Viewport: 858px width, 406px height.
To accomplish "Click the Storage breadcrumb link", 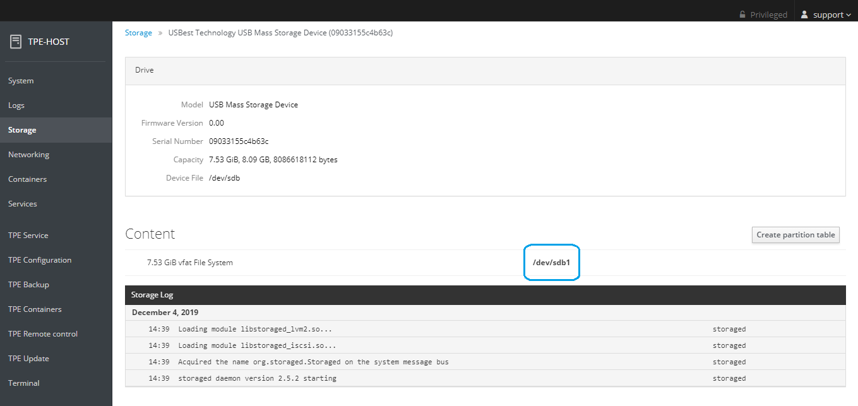I will pyautogui.click(x=138, y=33).
